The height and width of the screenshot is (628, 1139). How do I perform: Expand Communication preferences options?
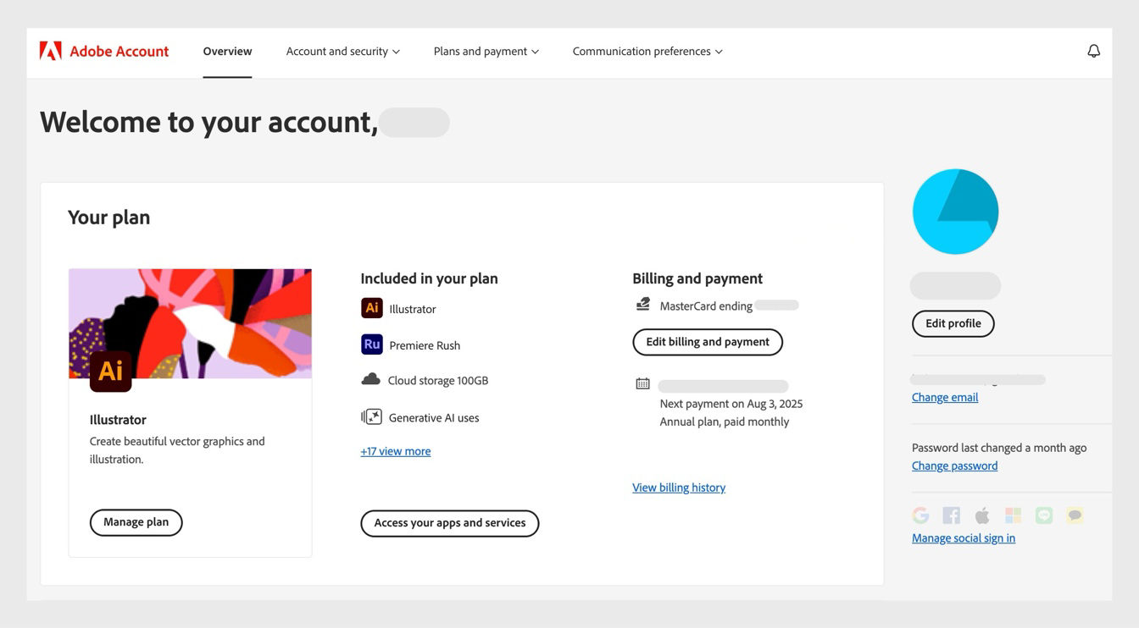coord(647,51)
